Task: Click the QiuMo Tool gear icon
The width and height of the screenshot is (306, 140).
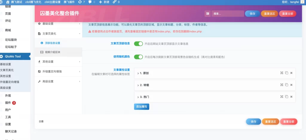Action: 1,57
